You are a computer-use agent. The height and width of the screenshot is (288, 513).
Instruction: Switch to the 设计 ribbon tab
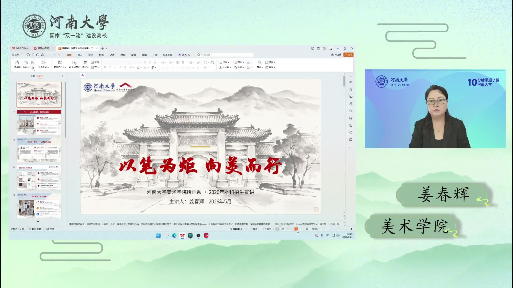pos(91,55)
